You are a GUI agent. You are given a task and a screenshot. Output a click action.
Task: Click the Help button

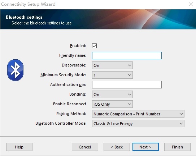pos(19,147)
